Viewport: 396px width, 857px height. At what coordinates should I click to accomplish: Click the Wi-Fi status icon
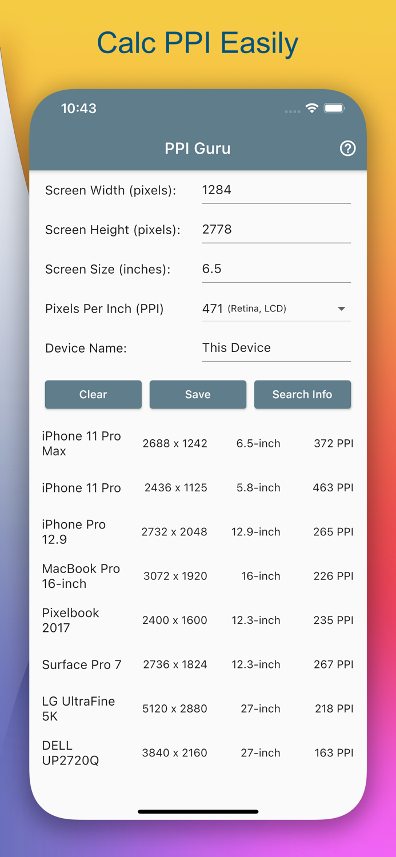point(312,107)
